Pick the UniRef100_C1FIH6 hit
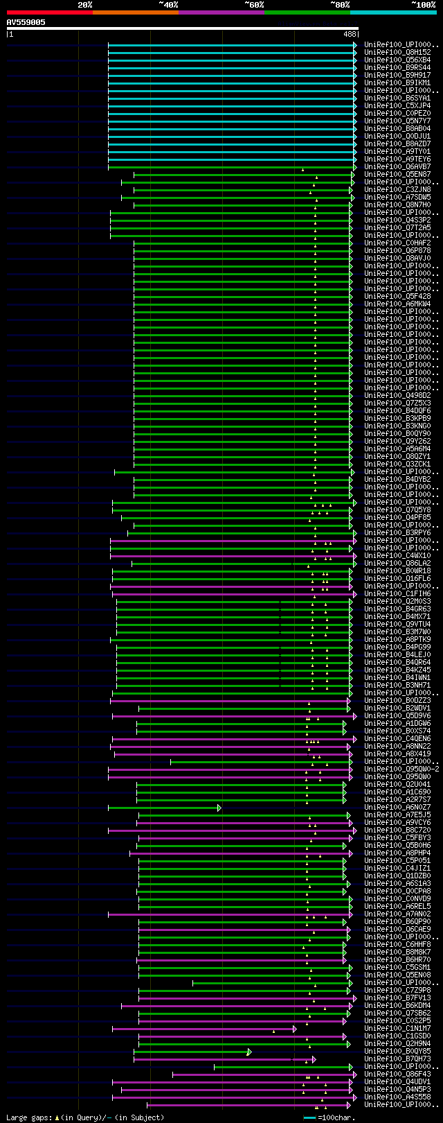The image size is (443, 1123). [x=397, y=593]
